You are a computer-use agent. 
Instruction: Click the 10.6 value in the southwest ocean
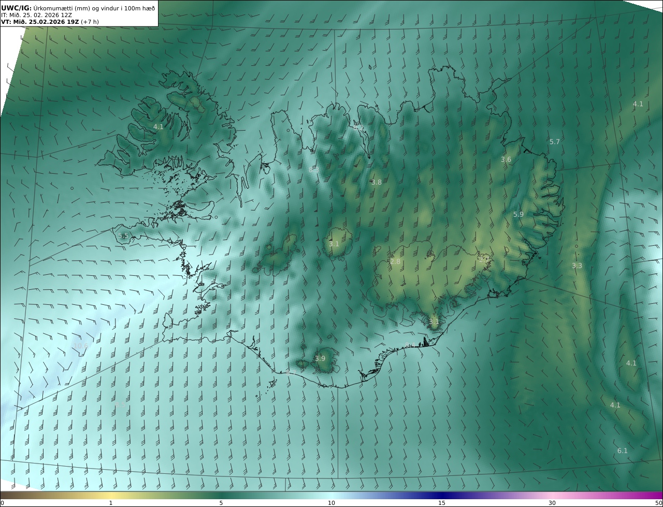[x=80, y=346]
